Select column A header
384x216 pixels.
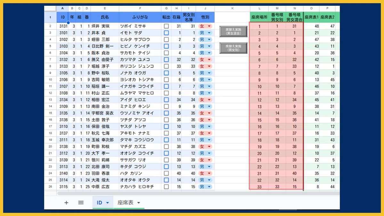click(x=62, y=8)
